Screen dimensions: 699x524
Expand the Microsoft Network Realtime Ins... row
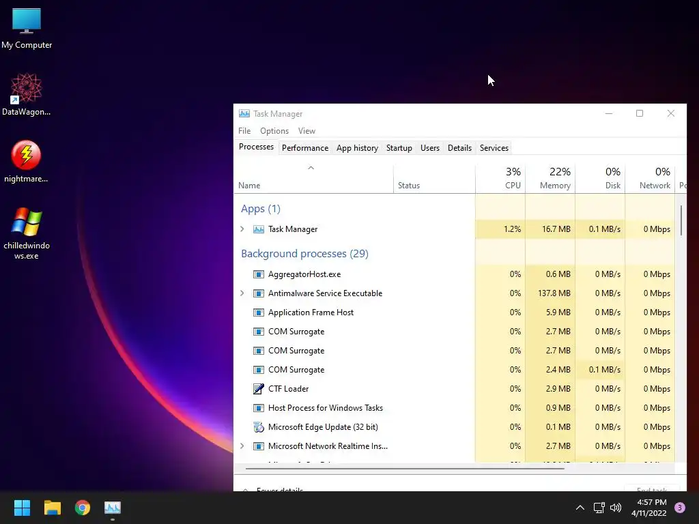(242, 446)
